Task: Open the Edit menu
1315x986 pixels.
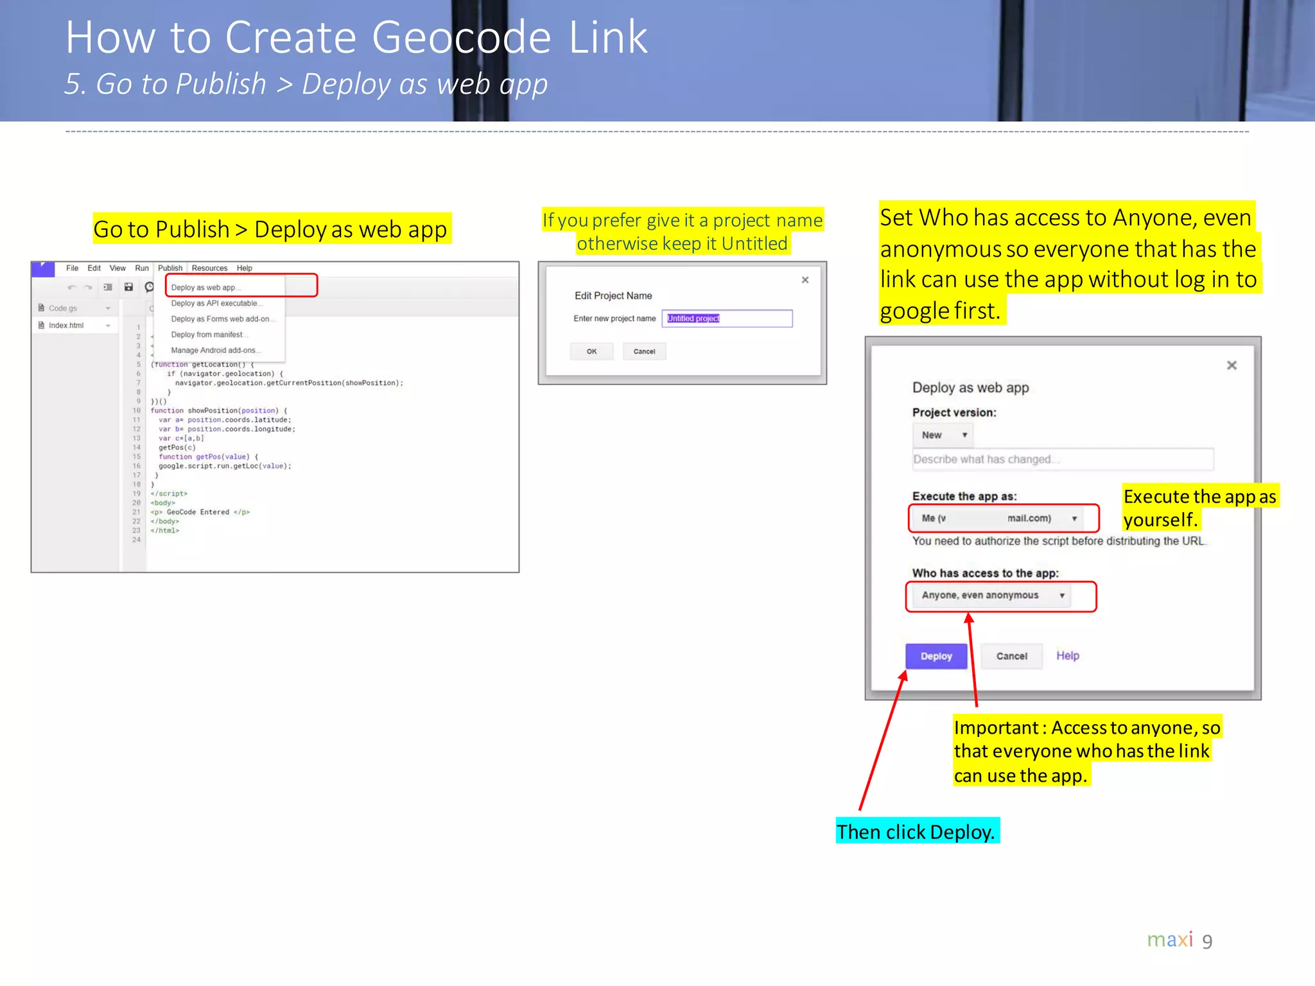Action: point(94,268)
